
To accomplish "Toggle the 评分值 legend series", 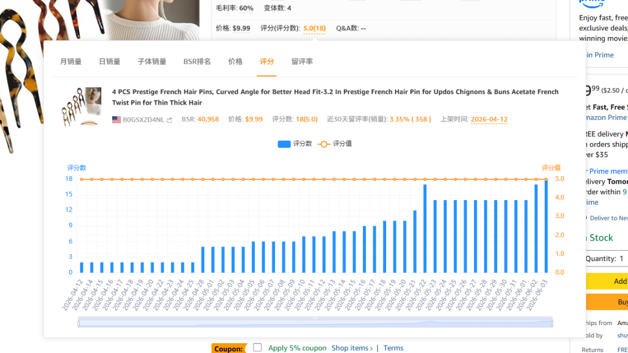I will click(x=335, y=144).
